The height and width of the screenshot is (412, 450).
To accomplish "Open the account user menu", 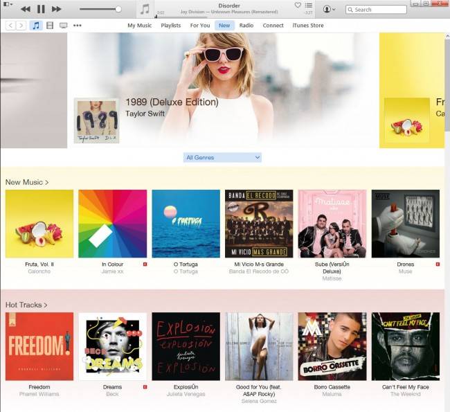I will point(329,9).
